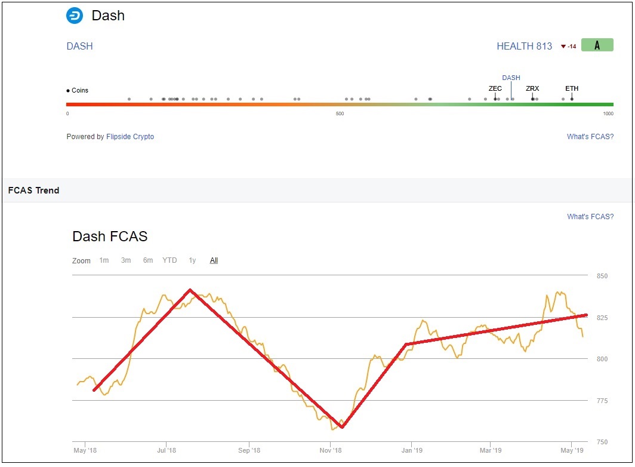This screenshot has width=635, height=467.
Task: Click the 800 y-axis value
Action: click(602, 359)
